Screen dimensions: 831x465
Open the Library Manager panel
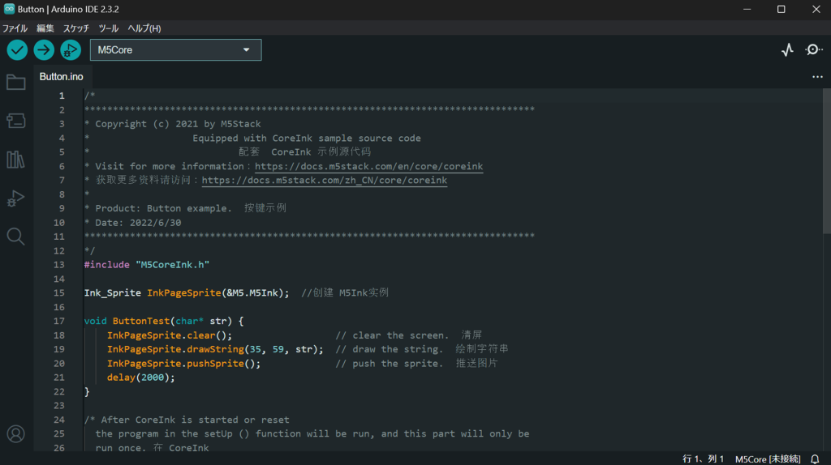[16, 160]
